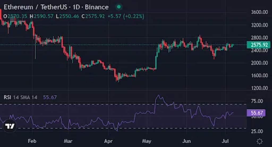Click the close value C2575.92
272x147 pixels.
93,16
